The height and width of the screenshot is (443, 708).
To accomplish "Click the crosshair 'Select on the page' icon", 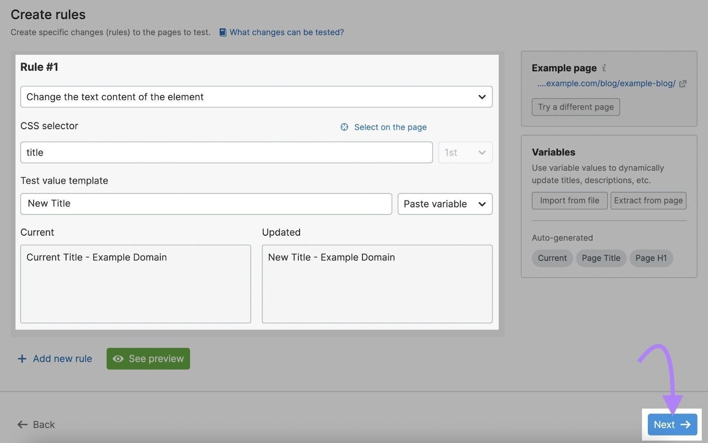I will tap(344, 127).
